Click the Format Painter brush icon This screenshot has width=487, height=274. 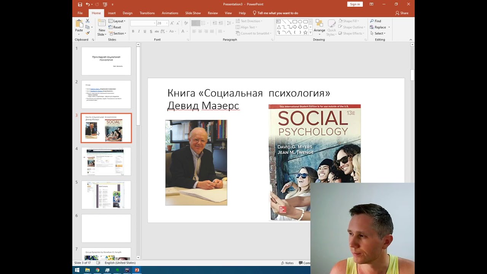88,33
